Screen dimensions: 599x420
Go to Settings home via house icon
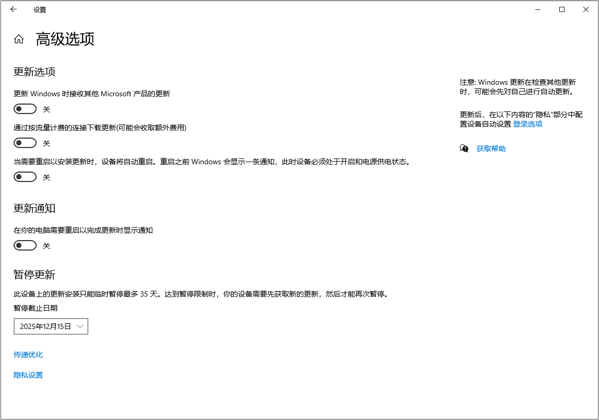19,39
